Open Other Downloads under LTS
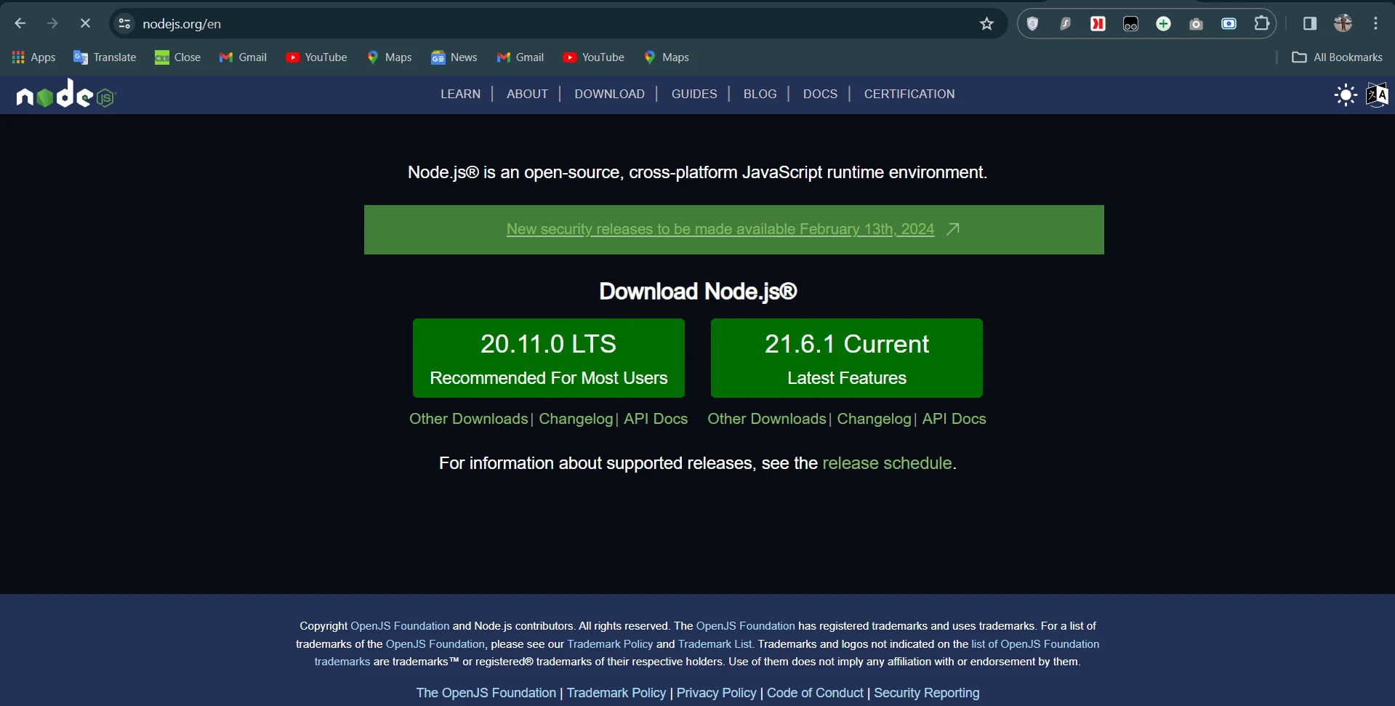 (469, 419)
